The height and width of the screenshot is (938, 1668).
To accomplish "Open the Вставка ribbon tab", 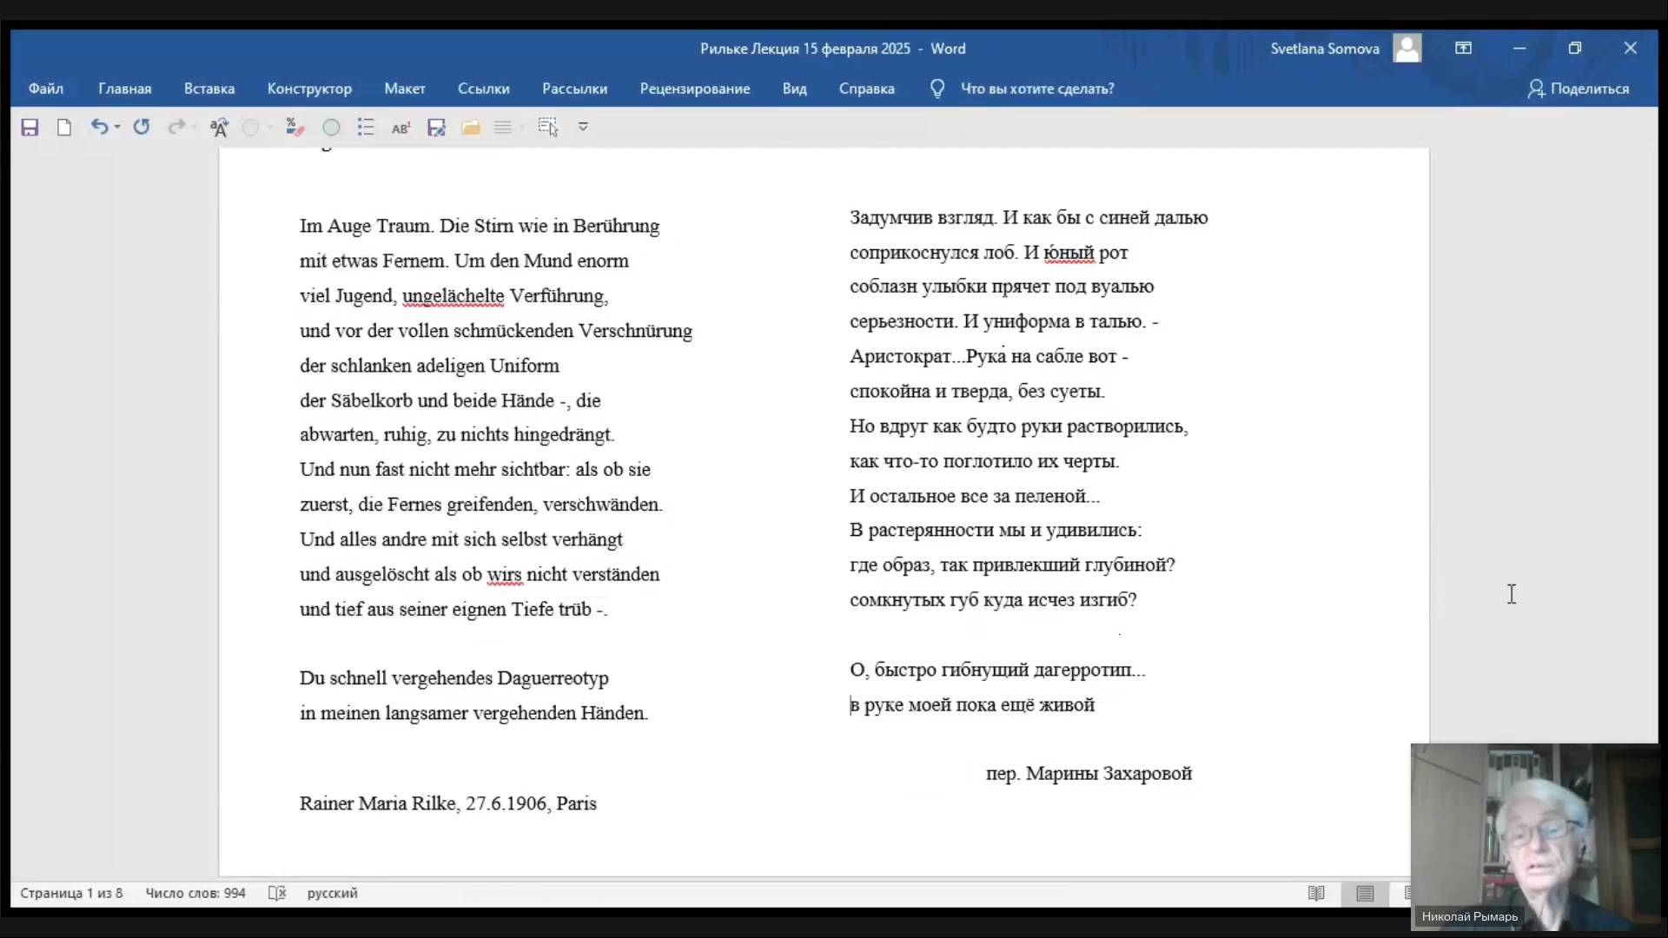I will click(208, 89).
